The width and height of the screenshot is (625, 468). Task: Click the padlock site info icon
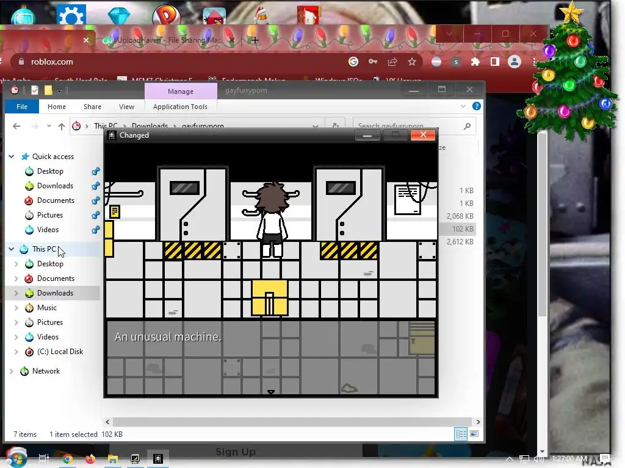[21, 62]
